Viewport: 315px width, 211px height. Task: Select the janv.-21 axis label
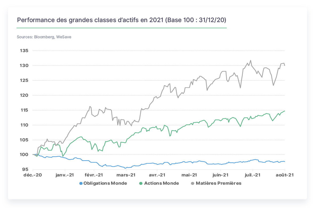pos(65,175)
